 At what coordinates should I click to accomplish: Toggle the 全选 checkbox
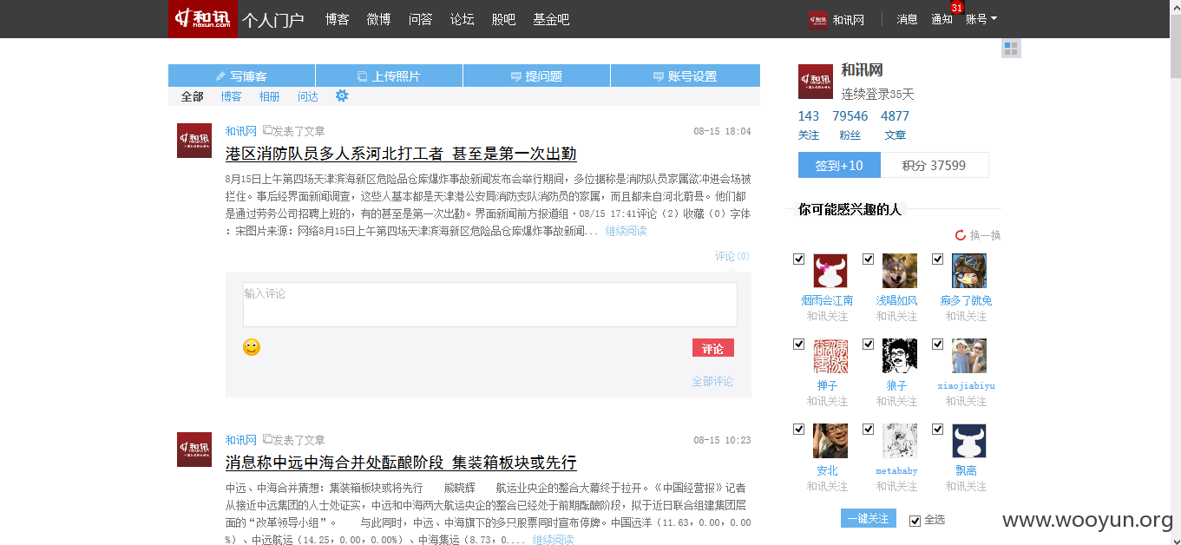click(x=915, y=521)
